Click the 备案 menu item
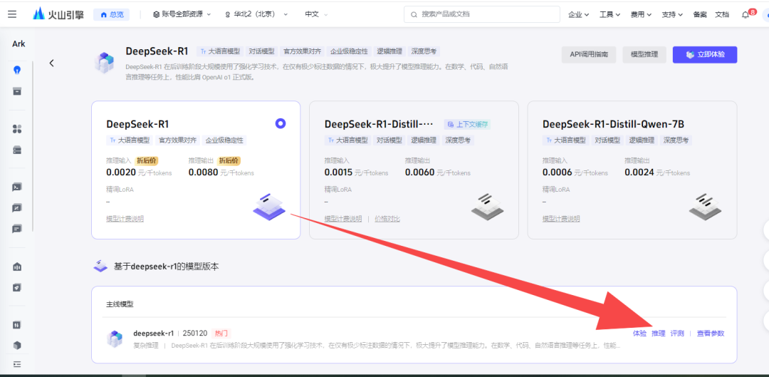Viewport: 769px width, 377px height. (x=700, y=15)
